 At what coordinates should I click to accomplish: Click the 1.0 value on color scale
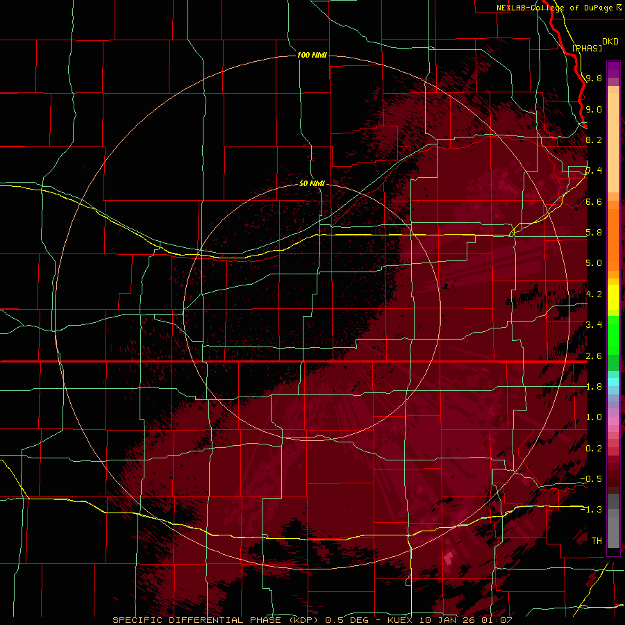point(594,417)
